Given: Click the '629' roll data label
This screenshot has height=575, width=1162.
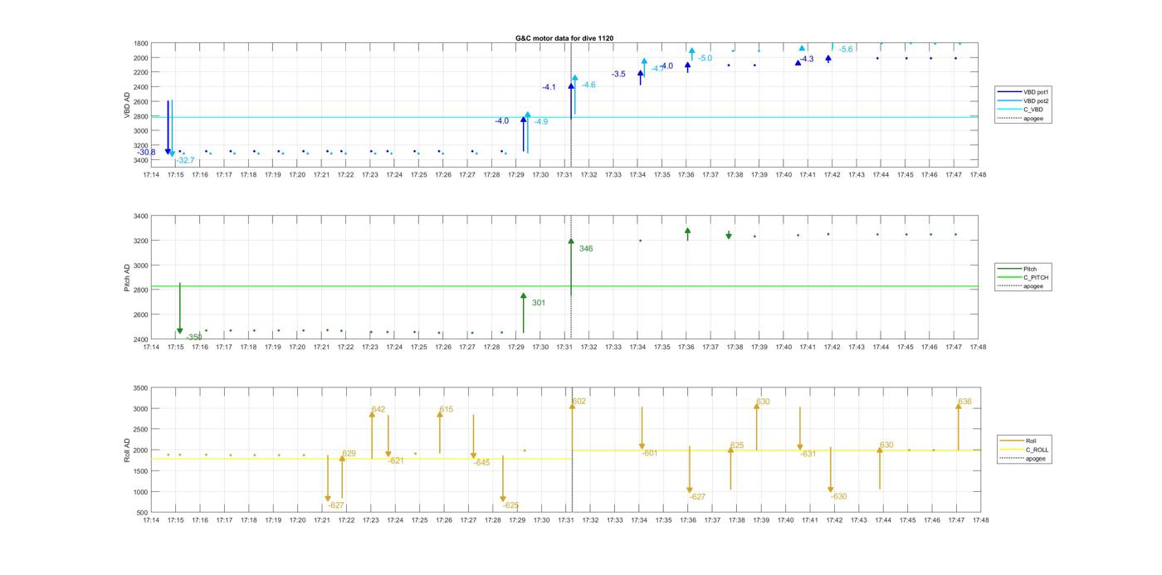Looking at the screenshot, I should [x=349, y=453].
